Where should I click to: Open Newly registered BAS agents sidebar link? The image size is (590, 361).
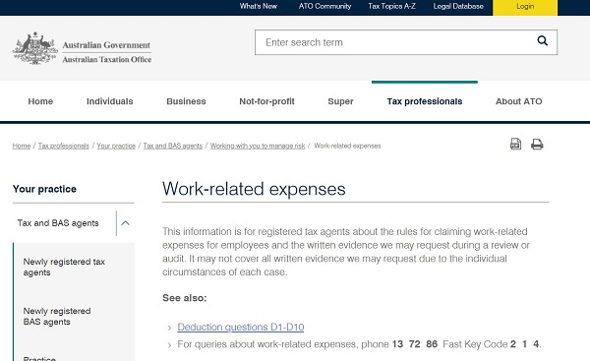point(57,316)
